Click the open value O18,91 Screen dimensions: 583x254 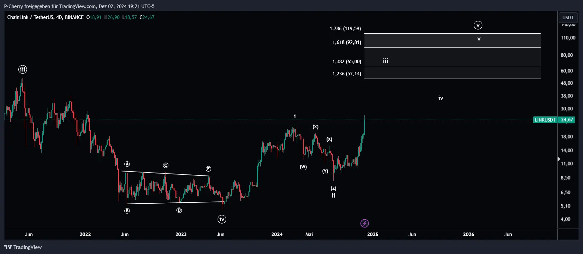94,17
